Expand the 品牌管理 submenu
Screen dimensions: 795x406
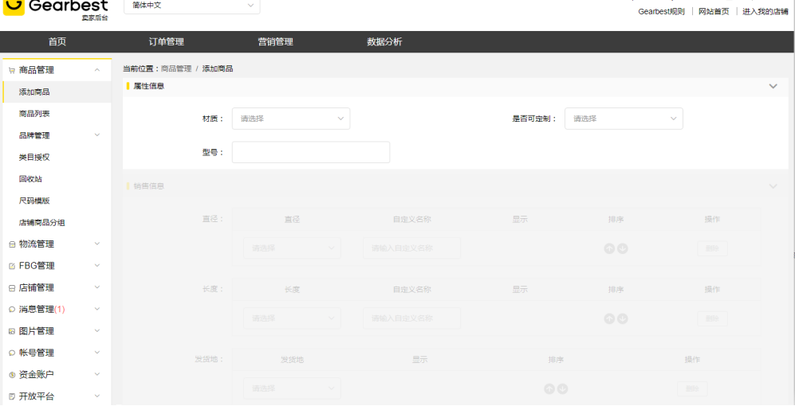97,135
